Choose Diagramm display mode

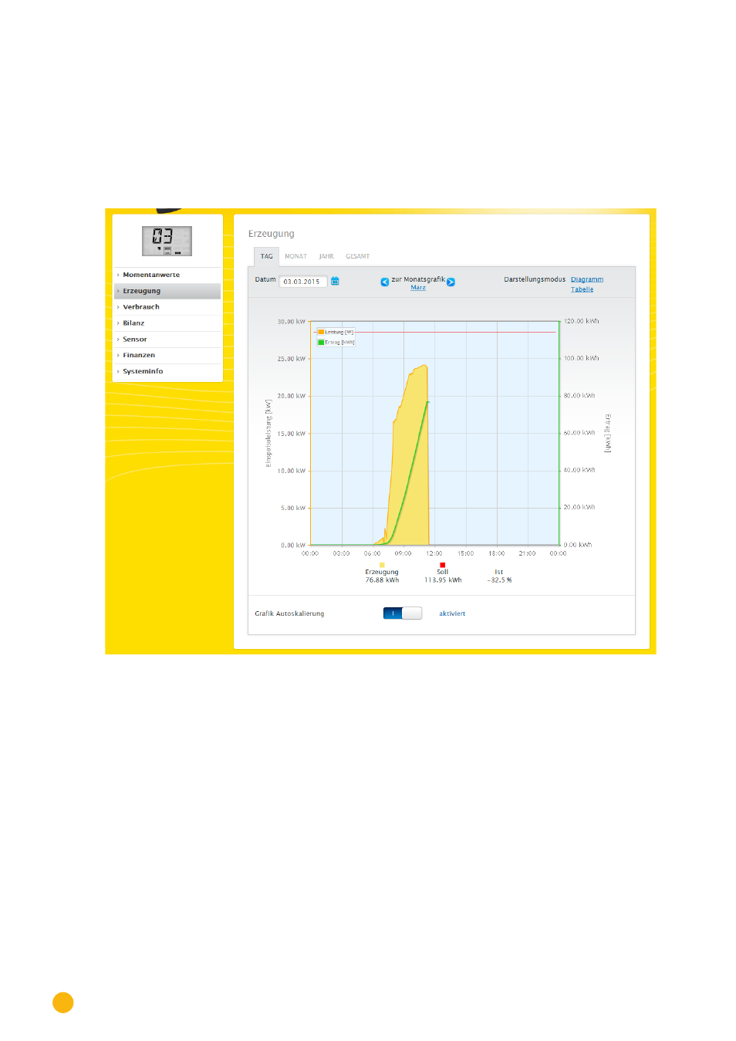tap(587, 279)
